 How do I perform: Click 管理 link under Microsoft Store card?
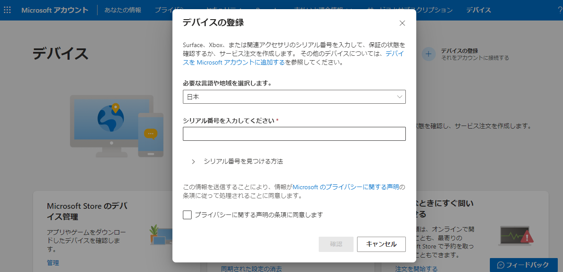(53, 263)
